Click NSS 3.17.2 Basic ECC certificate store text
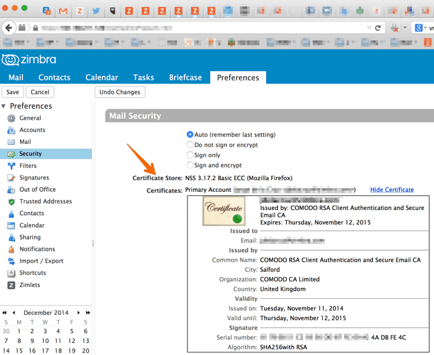 coord(239,178)
